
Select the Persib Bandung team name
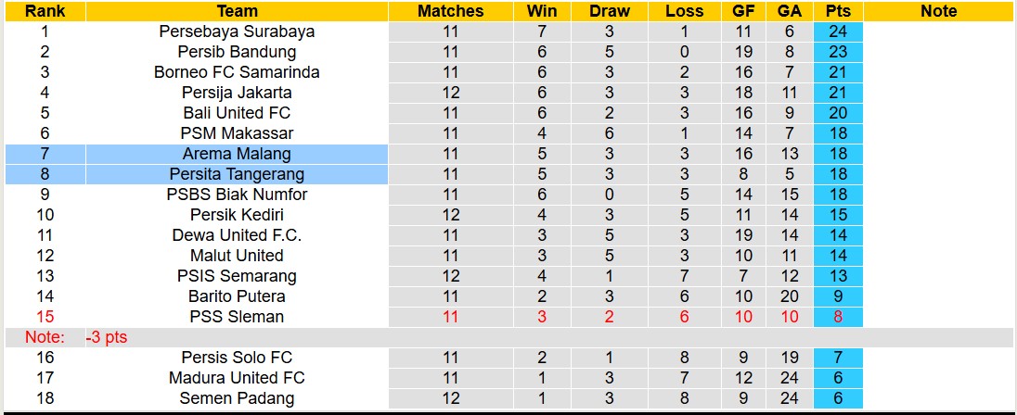coord(237,52)
